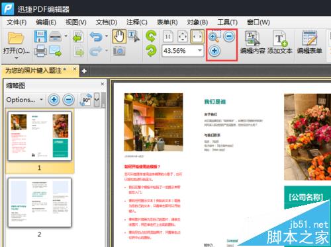This screenshot has width=331, height=247.
Task: Expand the undo history dropdown
Action: coord(107,36)
